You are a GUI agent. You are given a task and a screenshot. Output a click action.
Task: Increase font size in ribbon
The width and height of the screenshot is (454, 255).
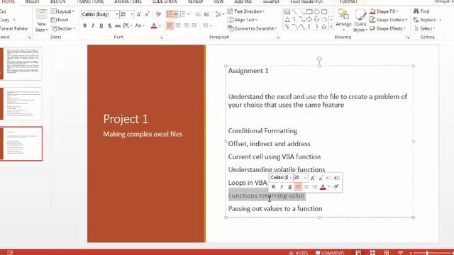click(x=139, y=14)
